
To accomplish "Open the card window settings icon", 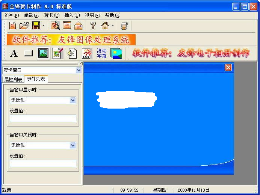I will [x=67, y=26].
